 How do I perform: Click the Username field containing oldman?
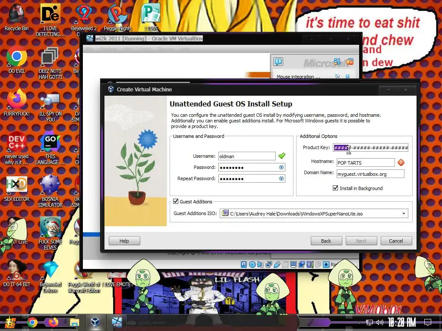tap(247, 156)
